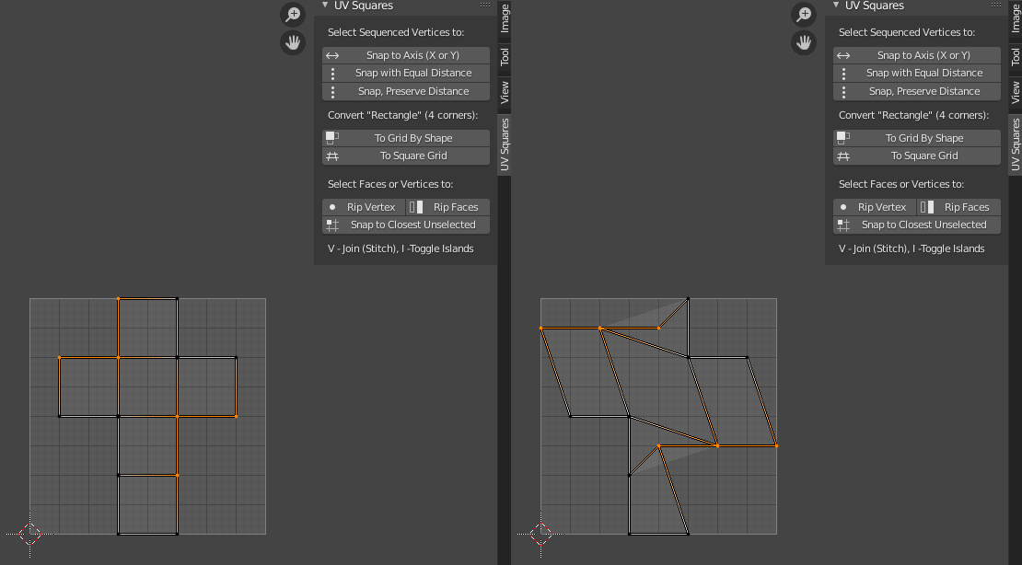Click the 2D cursor in left UV editor
The height and width of the screenshot is (565, 1022).
tap(30, 535)
